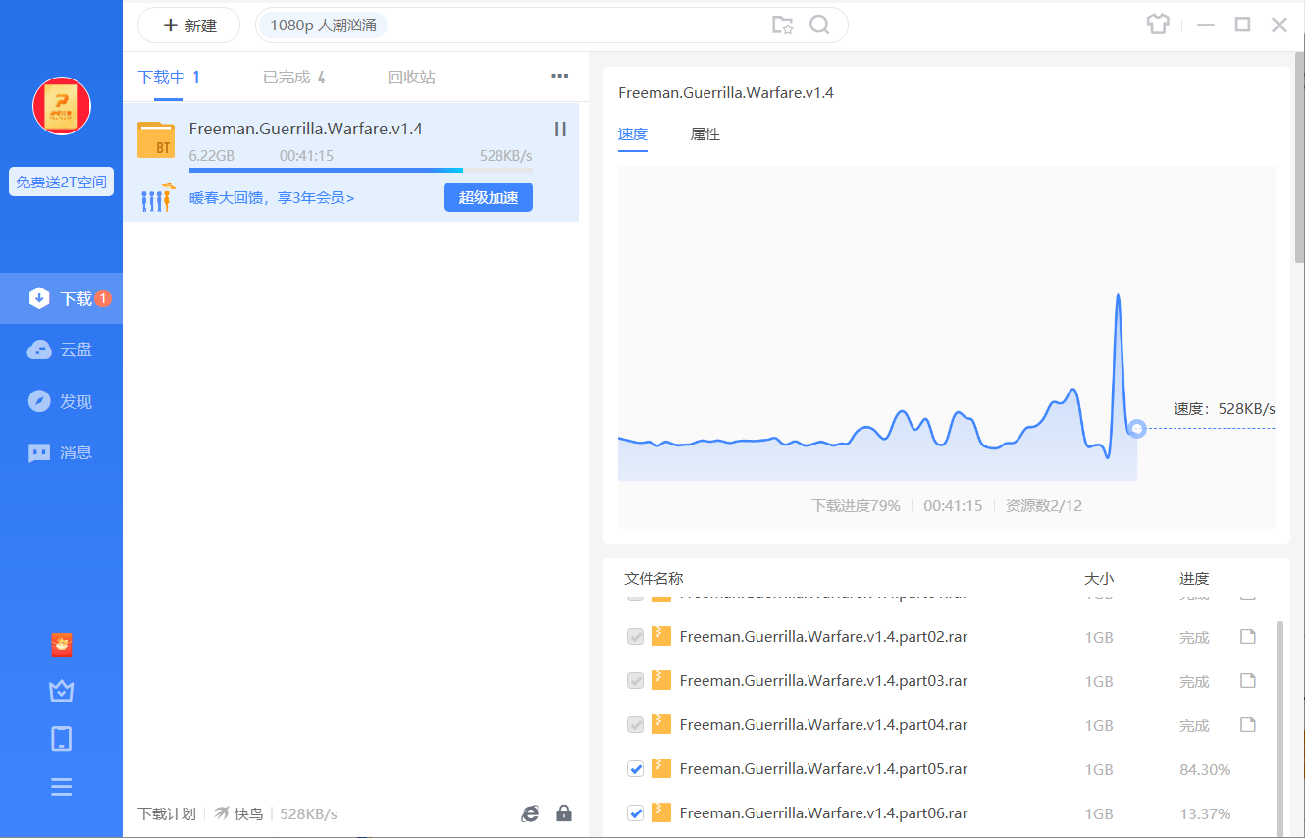Viewport: 1305px width, 838px height.
Task: Uncheck part05.rar file checkbox
Action: coord(635,769)
